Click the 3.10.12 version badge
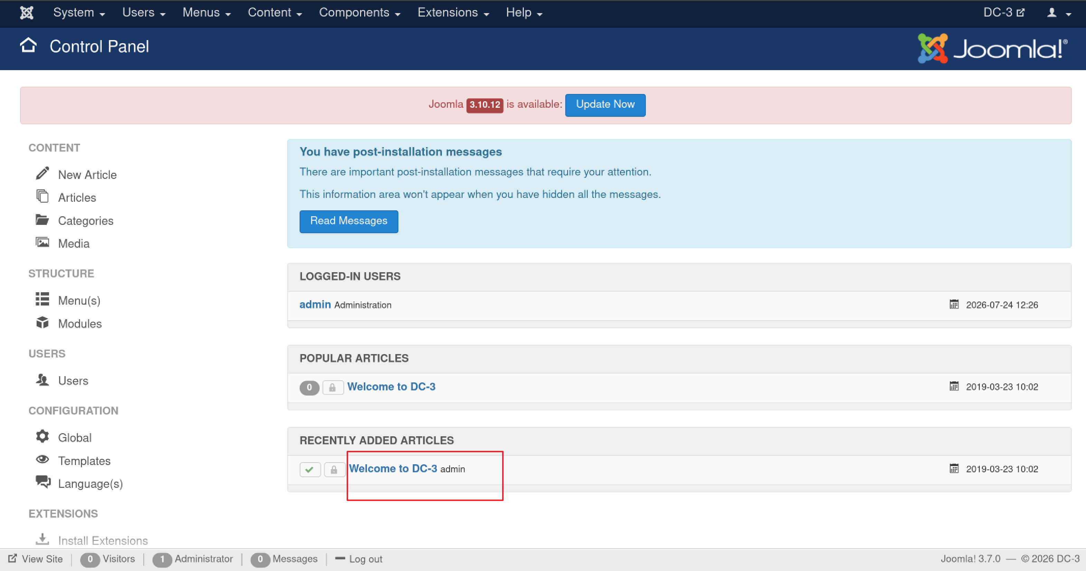This screenshot has width=1086, height=571. 484,105
